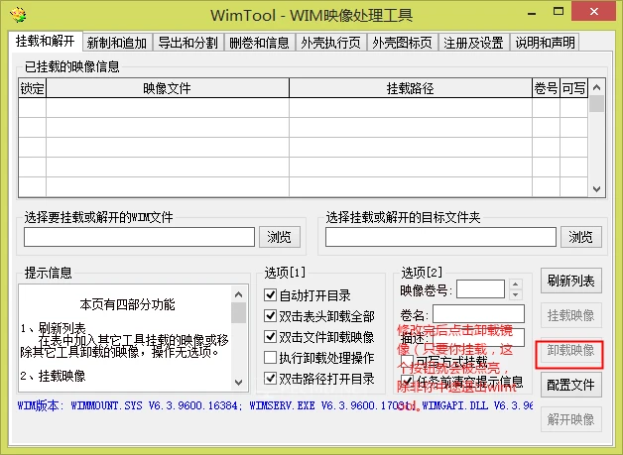Viewport: 623px width, 455px height.
Task: Click 浏览 button for target folder
Action: (581, 237)
